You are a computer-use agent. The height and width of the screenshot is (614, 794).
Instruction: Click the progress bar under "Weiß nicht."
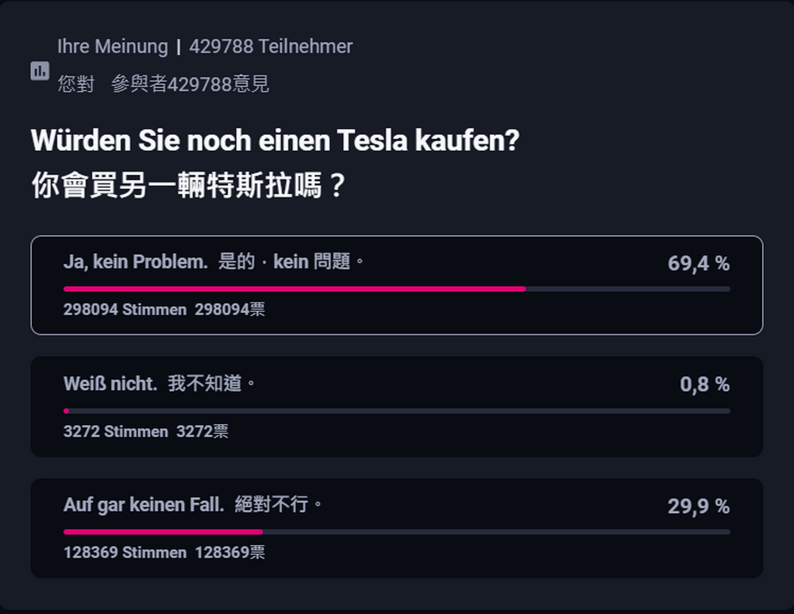pos(396,411)
